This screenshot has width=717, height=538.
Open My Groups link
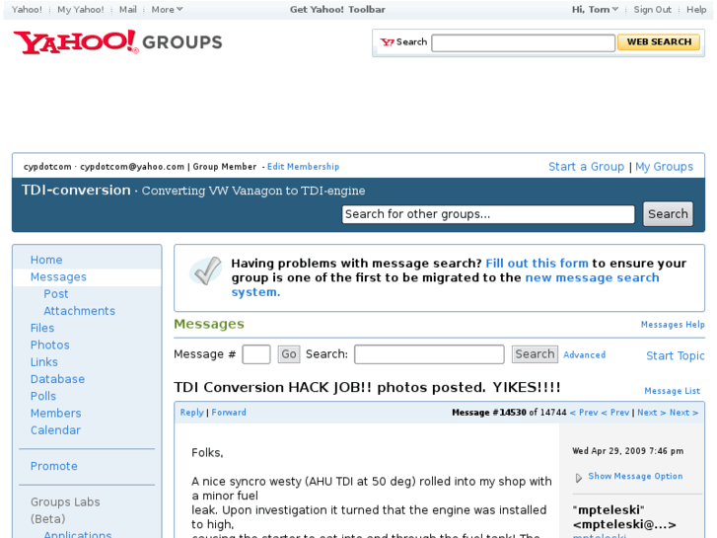coord(664,167)
